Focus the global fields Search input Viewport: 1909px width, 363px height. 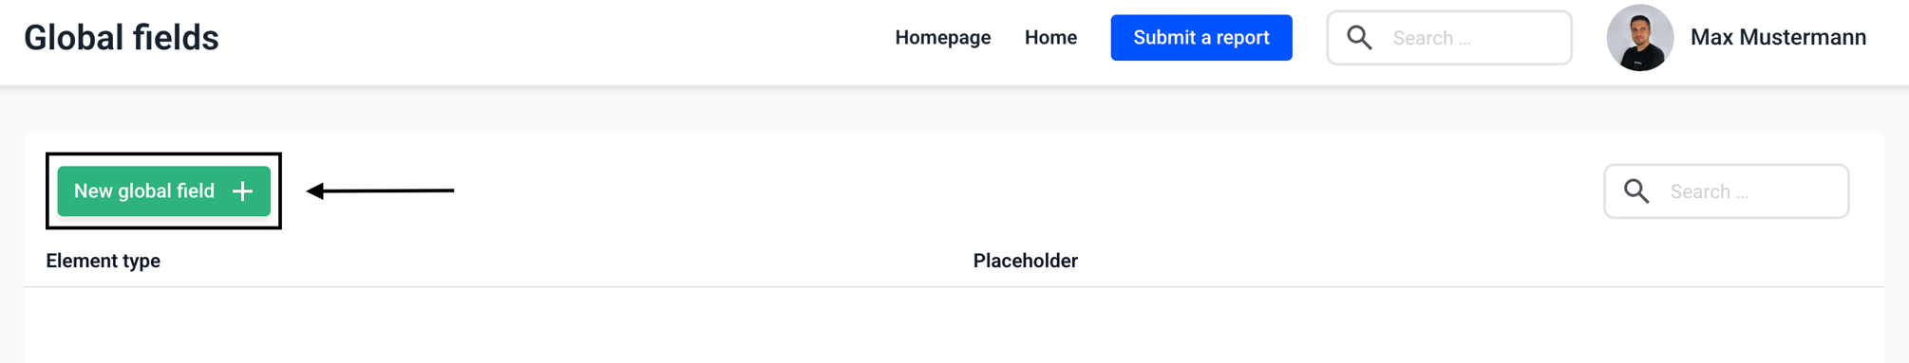[1727, 191]
